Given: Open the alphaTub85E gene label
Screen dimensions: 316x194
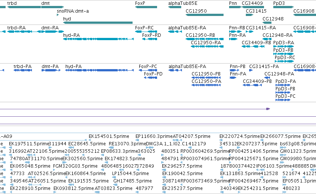Looking at the screenshot, I should coord(183,3).
